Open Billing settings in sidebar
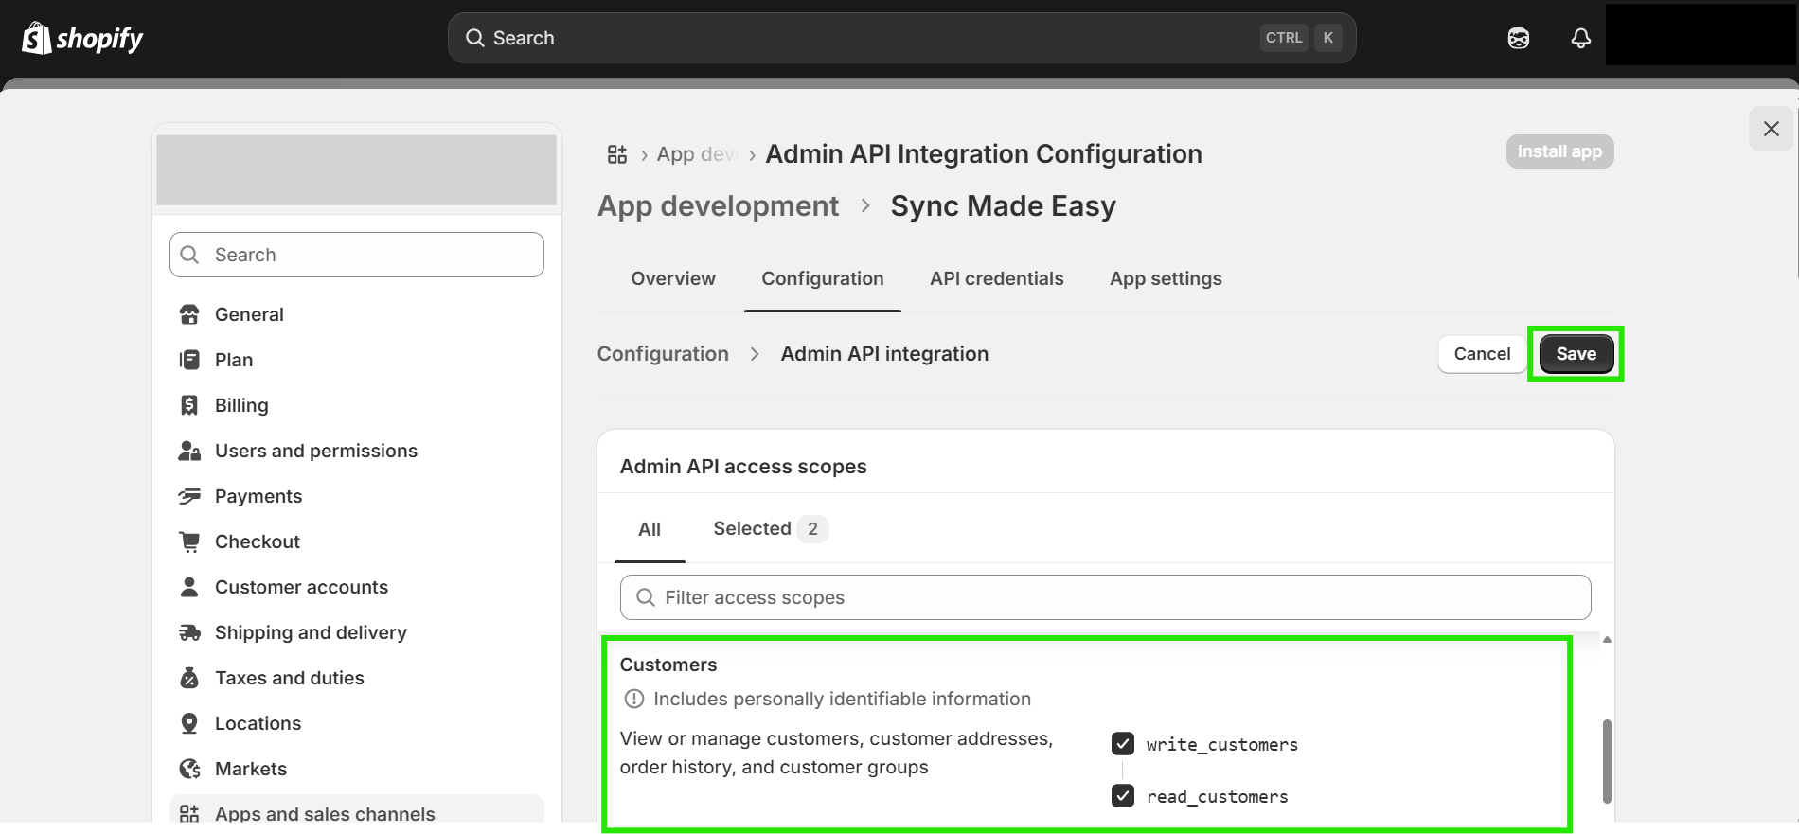 pos(241,405)
